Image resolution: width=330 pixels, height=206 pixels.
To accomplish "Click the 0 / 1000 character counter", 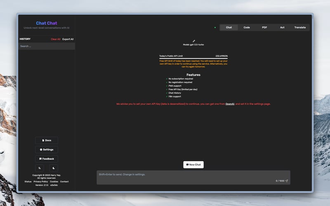I will pos(280,181).
